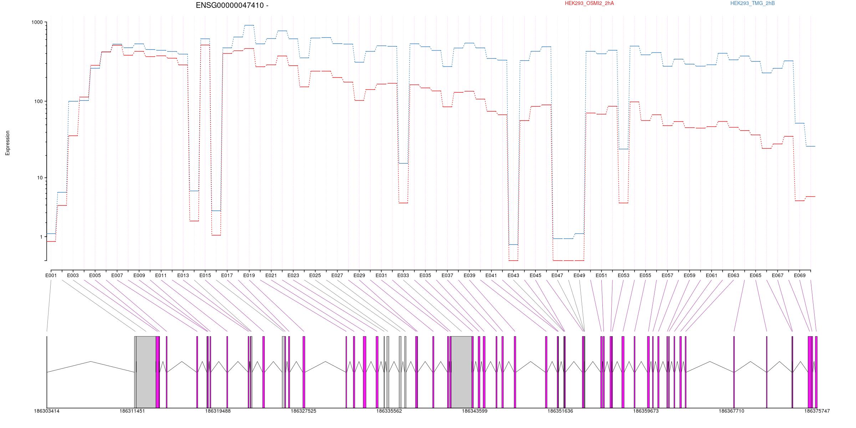Screen dimensions: 856x428
Task: Click exon label E017
Action: point(227,275)
